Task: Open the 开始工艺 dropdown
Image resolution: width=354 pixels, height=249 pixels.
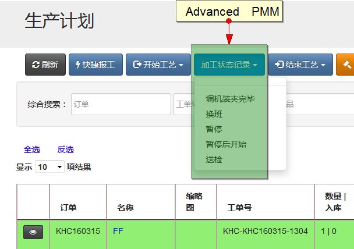Action: tap(158, 65)
